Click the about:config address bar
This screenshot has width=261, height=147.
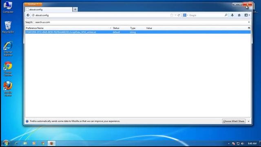[x=102, y=15]
